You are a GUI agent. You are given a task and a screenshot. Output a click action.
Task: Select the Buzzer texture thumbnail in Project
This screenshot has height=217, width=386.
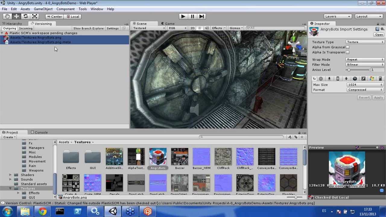tap(179, 156)
